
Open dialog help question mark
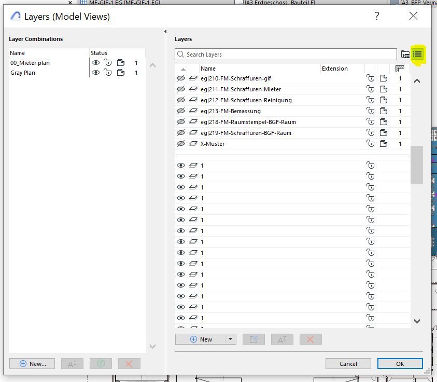377,16
